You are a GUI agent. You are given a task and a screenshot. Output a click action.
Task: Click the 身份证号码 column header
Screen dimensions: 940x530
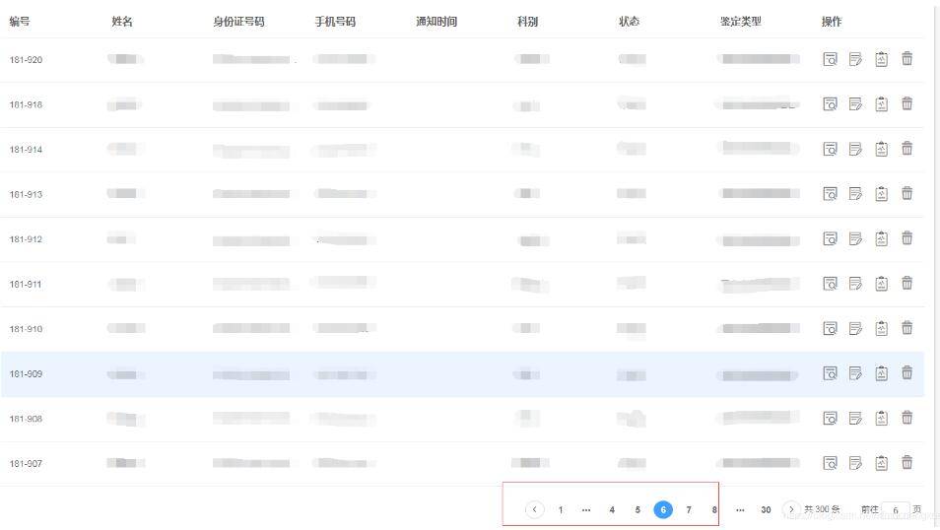tap(238, 22)
